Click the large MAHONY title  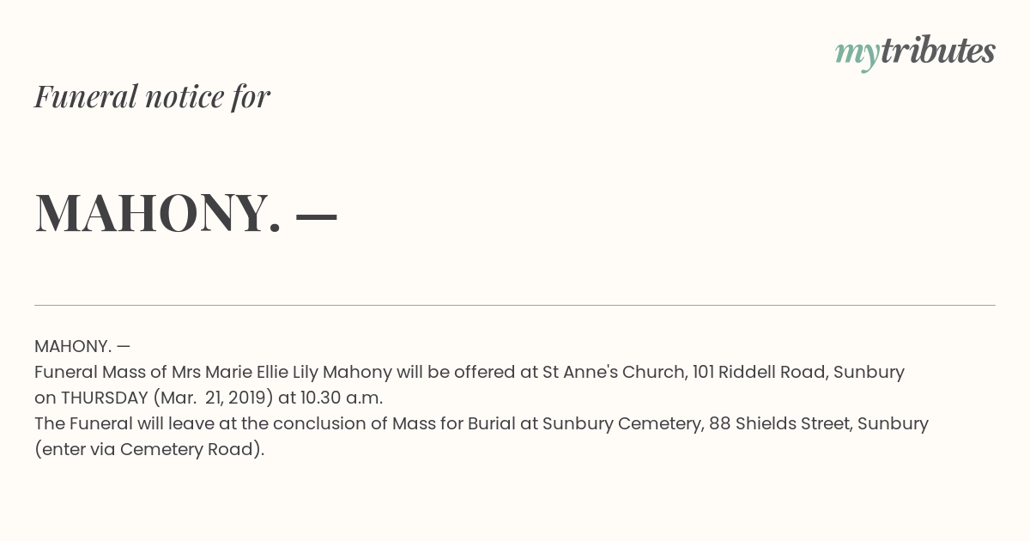(x=158, y=212)
